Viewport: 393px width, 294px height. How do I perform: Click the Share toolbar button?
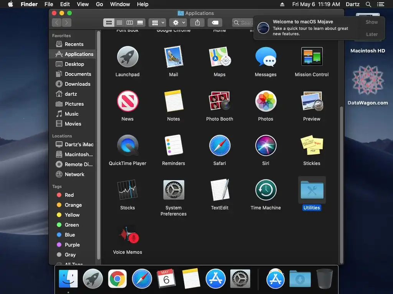tap(198, 23)
